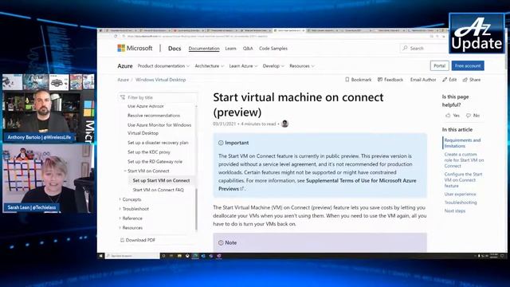Click the article author avatar
The height and width of the screenshot is (287, 510).
click(285, 124)
